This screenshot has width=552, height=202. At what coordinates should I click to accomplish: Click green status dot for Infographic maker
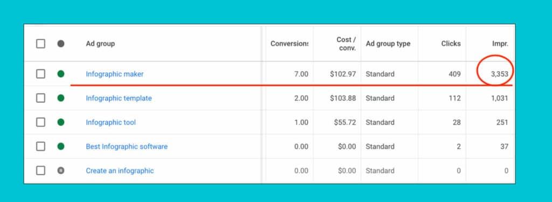click(x=61, y=74)
